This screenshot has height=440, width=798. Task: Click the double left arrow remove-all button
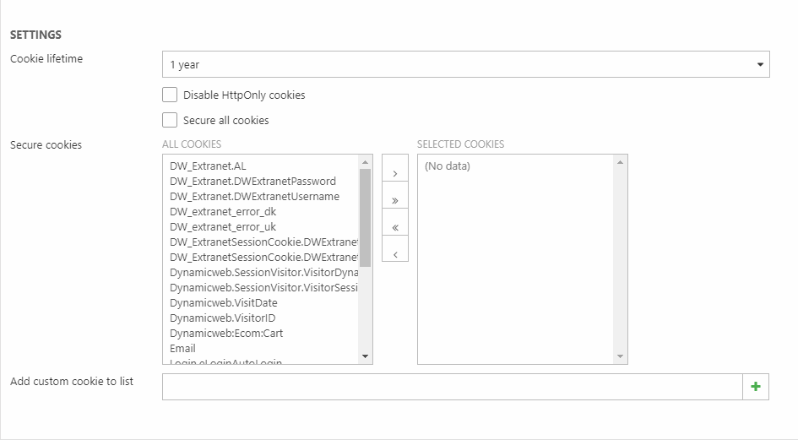(394, 227)
